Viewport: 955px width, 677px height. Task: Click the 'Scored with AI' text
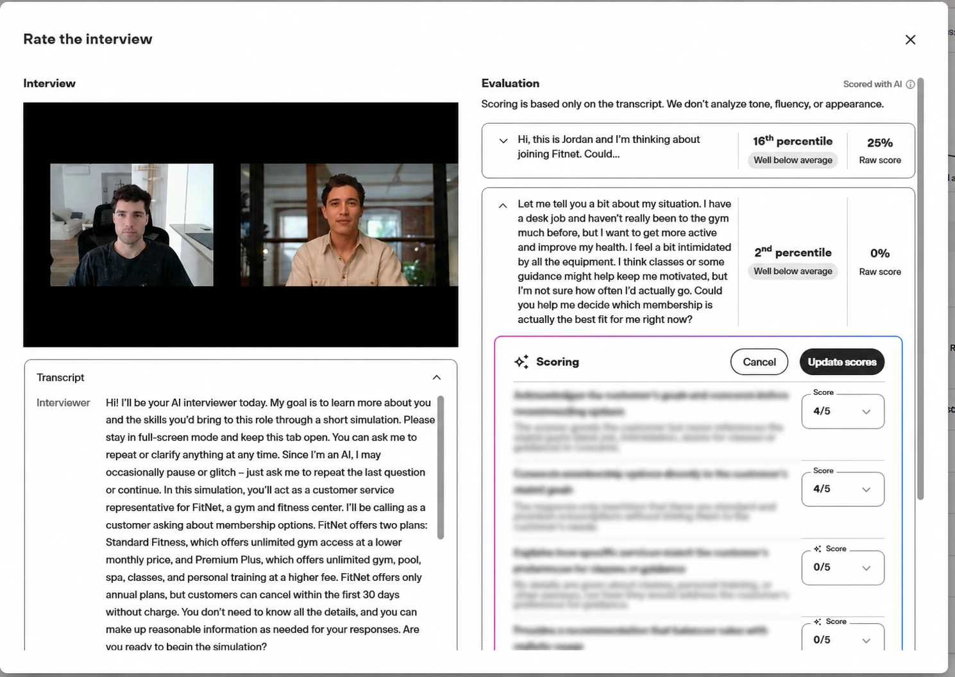coord(872,85)
